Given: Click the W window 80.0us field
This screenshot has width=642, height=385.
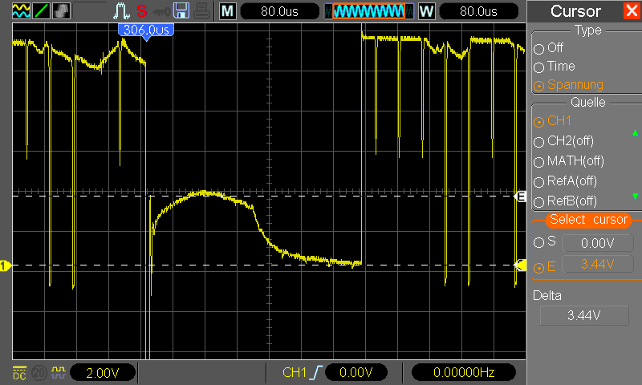Looking at the screenshot, I should 478,11.
